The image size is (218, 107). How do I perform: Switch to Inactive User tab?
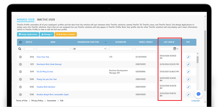[46, 20]
